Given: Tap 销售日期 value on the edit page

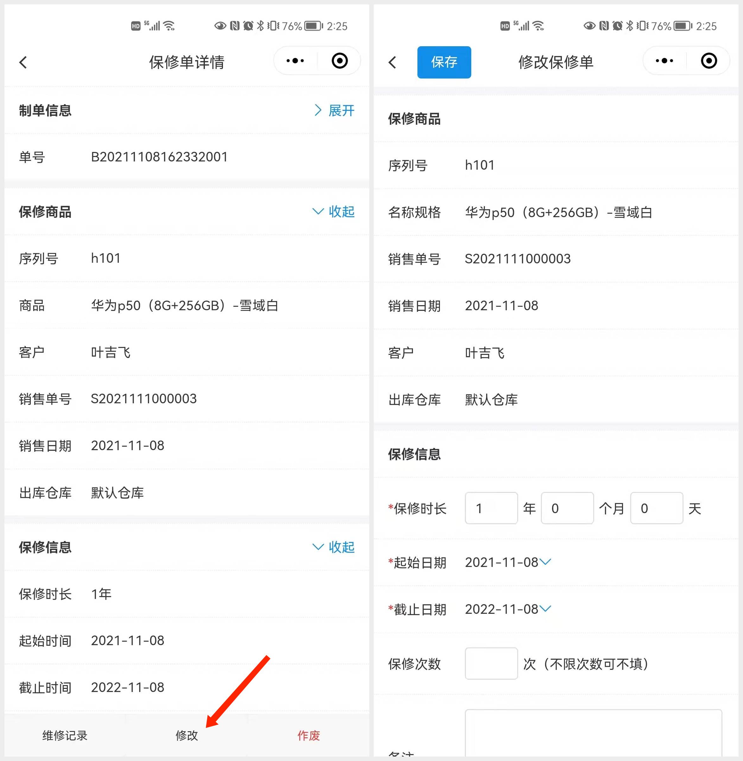Looking at the screenshot, I should tap(501, 305).
